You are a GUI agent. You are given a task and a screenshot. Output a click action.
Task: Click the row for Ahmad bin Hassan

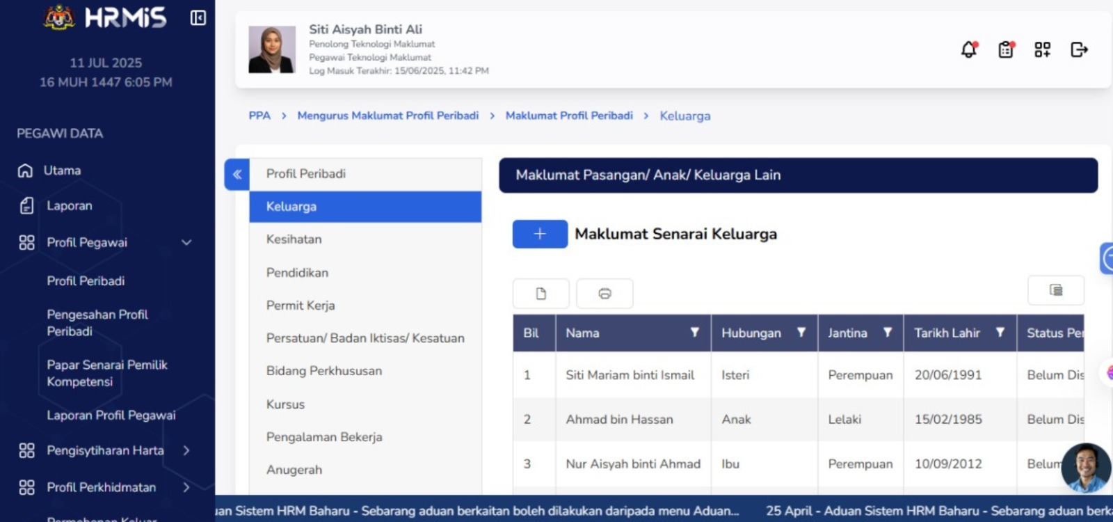(799, 420)
